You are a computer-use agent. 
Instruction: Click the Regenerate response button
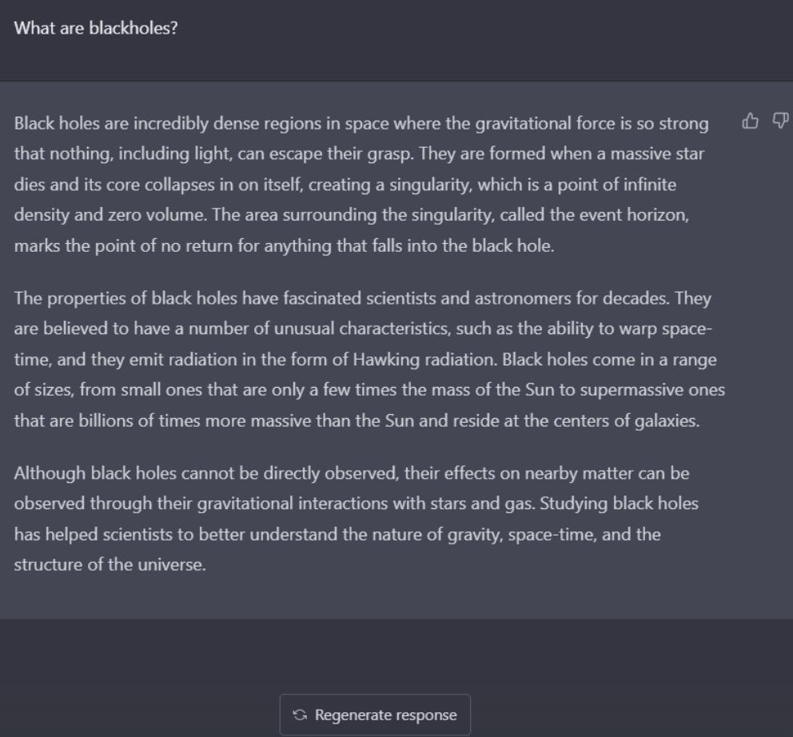coord(374,714)
